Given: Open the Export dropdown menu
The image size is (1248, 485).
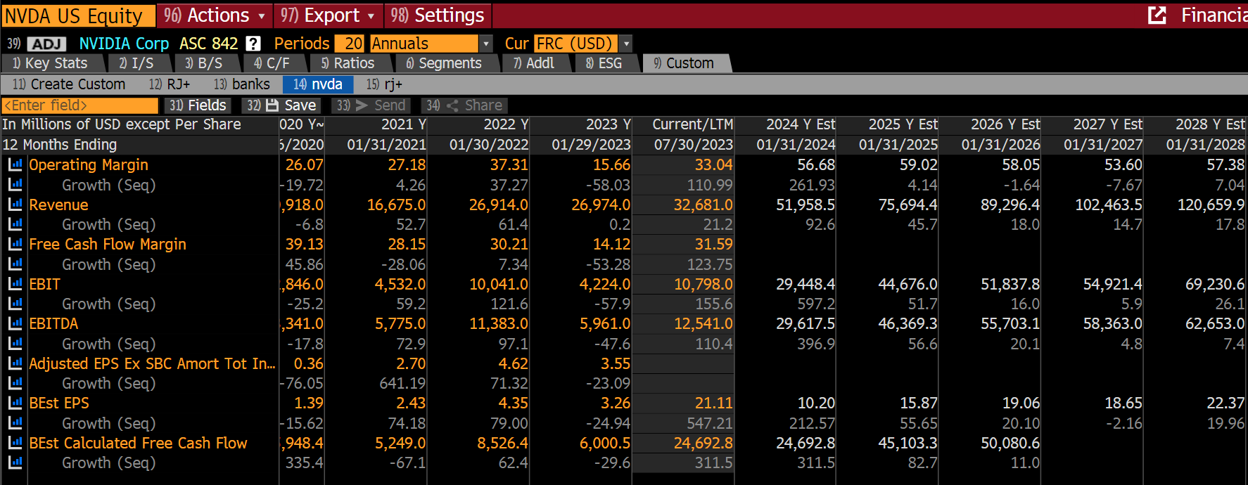Looking at the screenshot, I should 329,15.
